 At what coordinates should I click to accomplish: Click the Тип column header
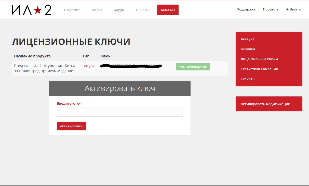pyautogui.click(x=86, y=56)
